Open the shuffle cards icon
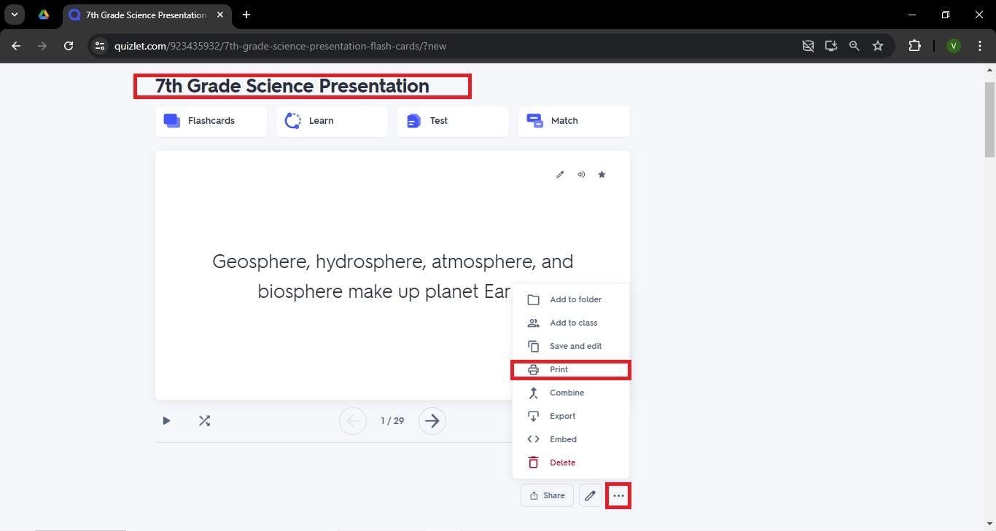This screenshot has height=531, width=996. coord(205,420)
